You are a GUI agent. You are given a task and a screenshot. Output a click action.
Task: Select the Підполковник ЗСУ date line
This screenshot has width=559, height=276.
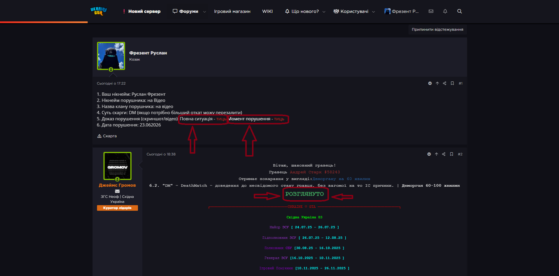[x=305, y=238]
